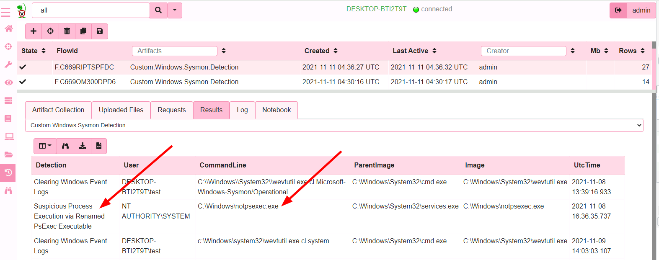
Task: Click the save collection floppy-disk icon
Action: (100, 31)
